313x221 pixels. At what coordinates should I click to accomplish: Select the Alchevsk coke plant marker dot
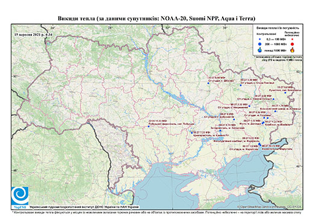[x=275, y=111]
